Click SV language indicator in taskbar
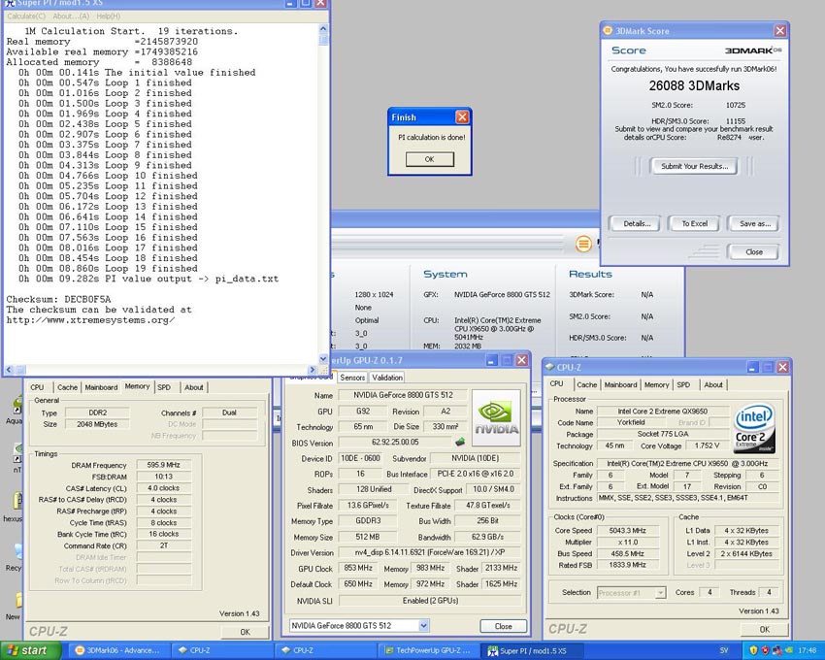The image size is (825, 660). click(x=724, y=650)
